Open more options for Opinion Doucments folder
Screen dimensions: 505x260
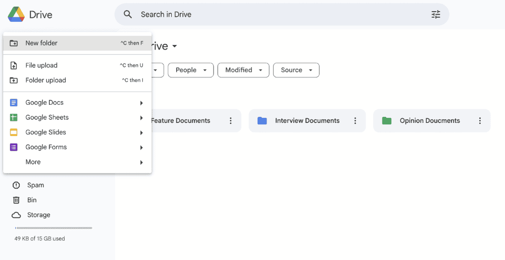coord(480,121)
